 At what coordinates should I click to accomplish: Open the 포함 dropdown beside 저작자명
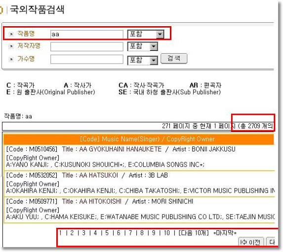point(143,46)
